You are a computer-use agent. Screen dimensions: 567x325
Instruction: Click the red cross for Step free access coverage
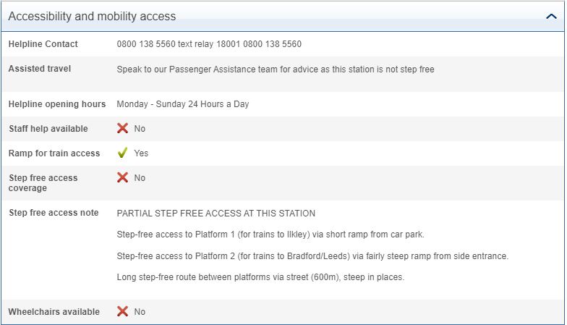(123, 178)
